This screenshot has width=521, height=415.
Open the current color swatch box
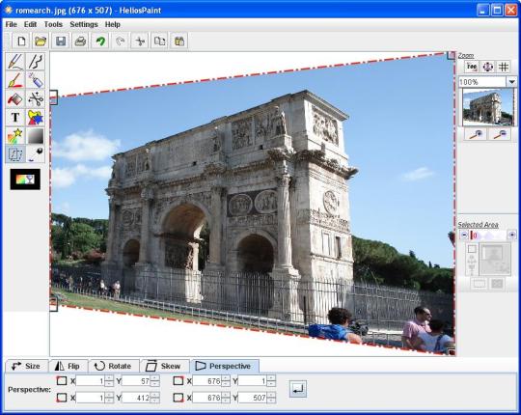coord(25,180)
